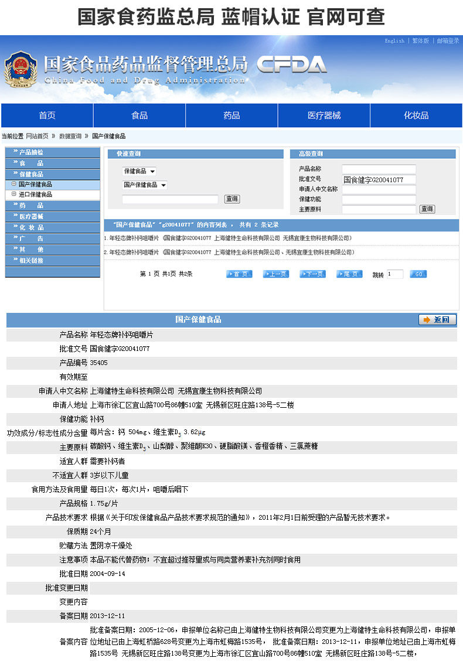
Task: Go to 网站首页 in breadcrumb
Action: (x=37, y=136)
